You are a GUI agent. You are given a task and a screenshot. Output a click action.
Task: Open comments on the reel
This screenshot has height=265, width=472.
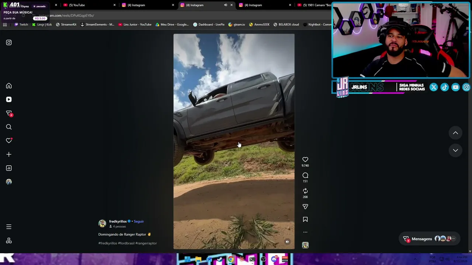305,175
